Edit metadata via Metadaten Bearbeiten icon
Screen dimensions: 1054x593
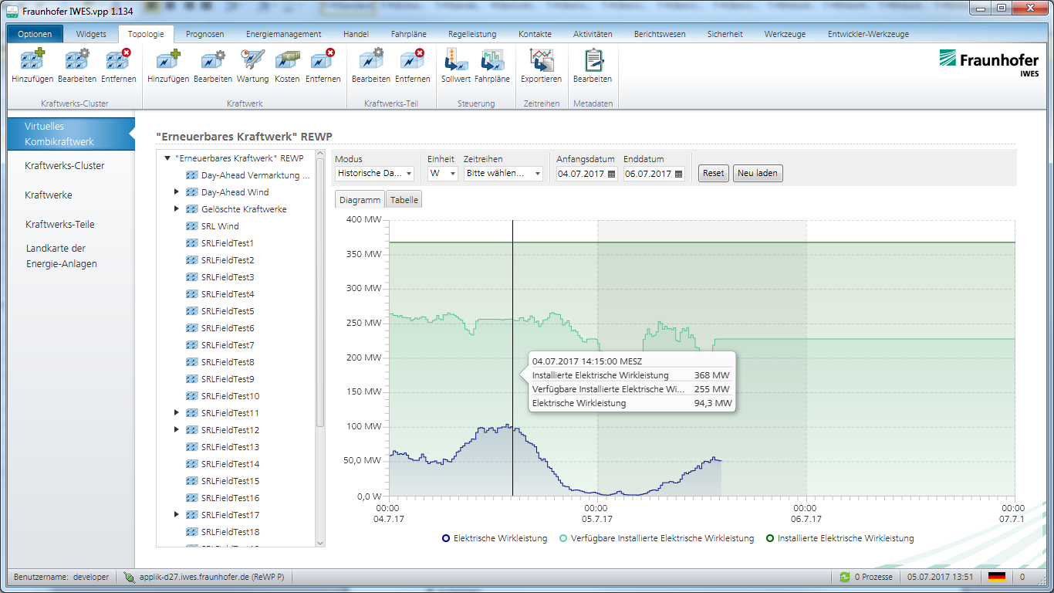pos(593,60)
